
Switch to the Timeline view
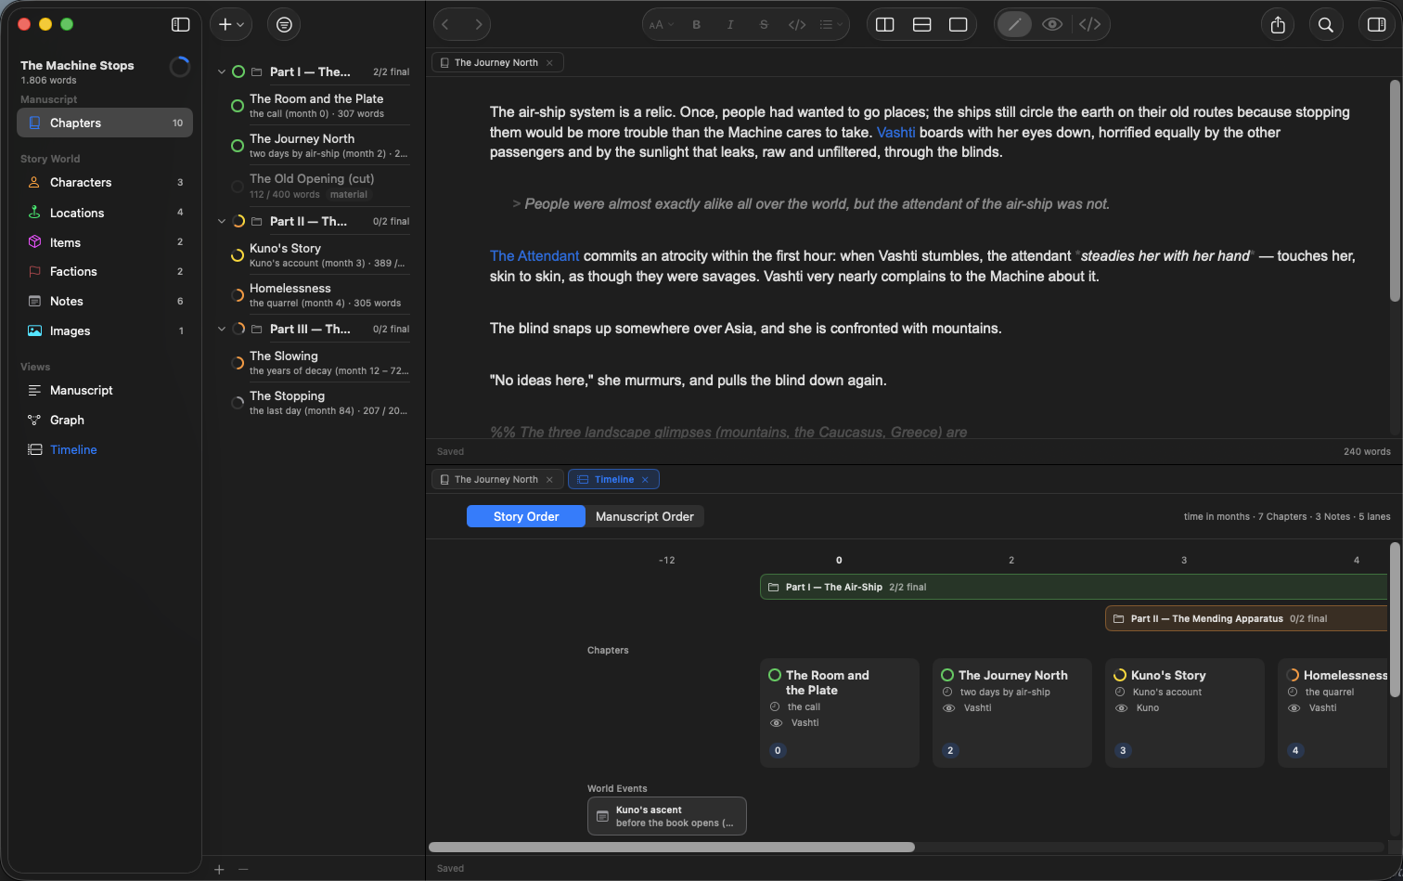(x=105, y=449)
